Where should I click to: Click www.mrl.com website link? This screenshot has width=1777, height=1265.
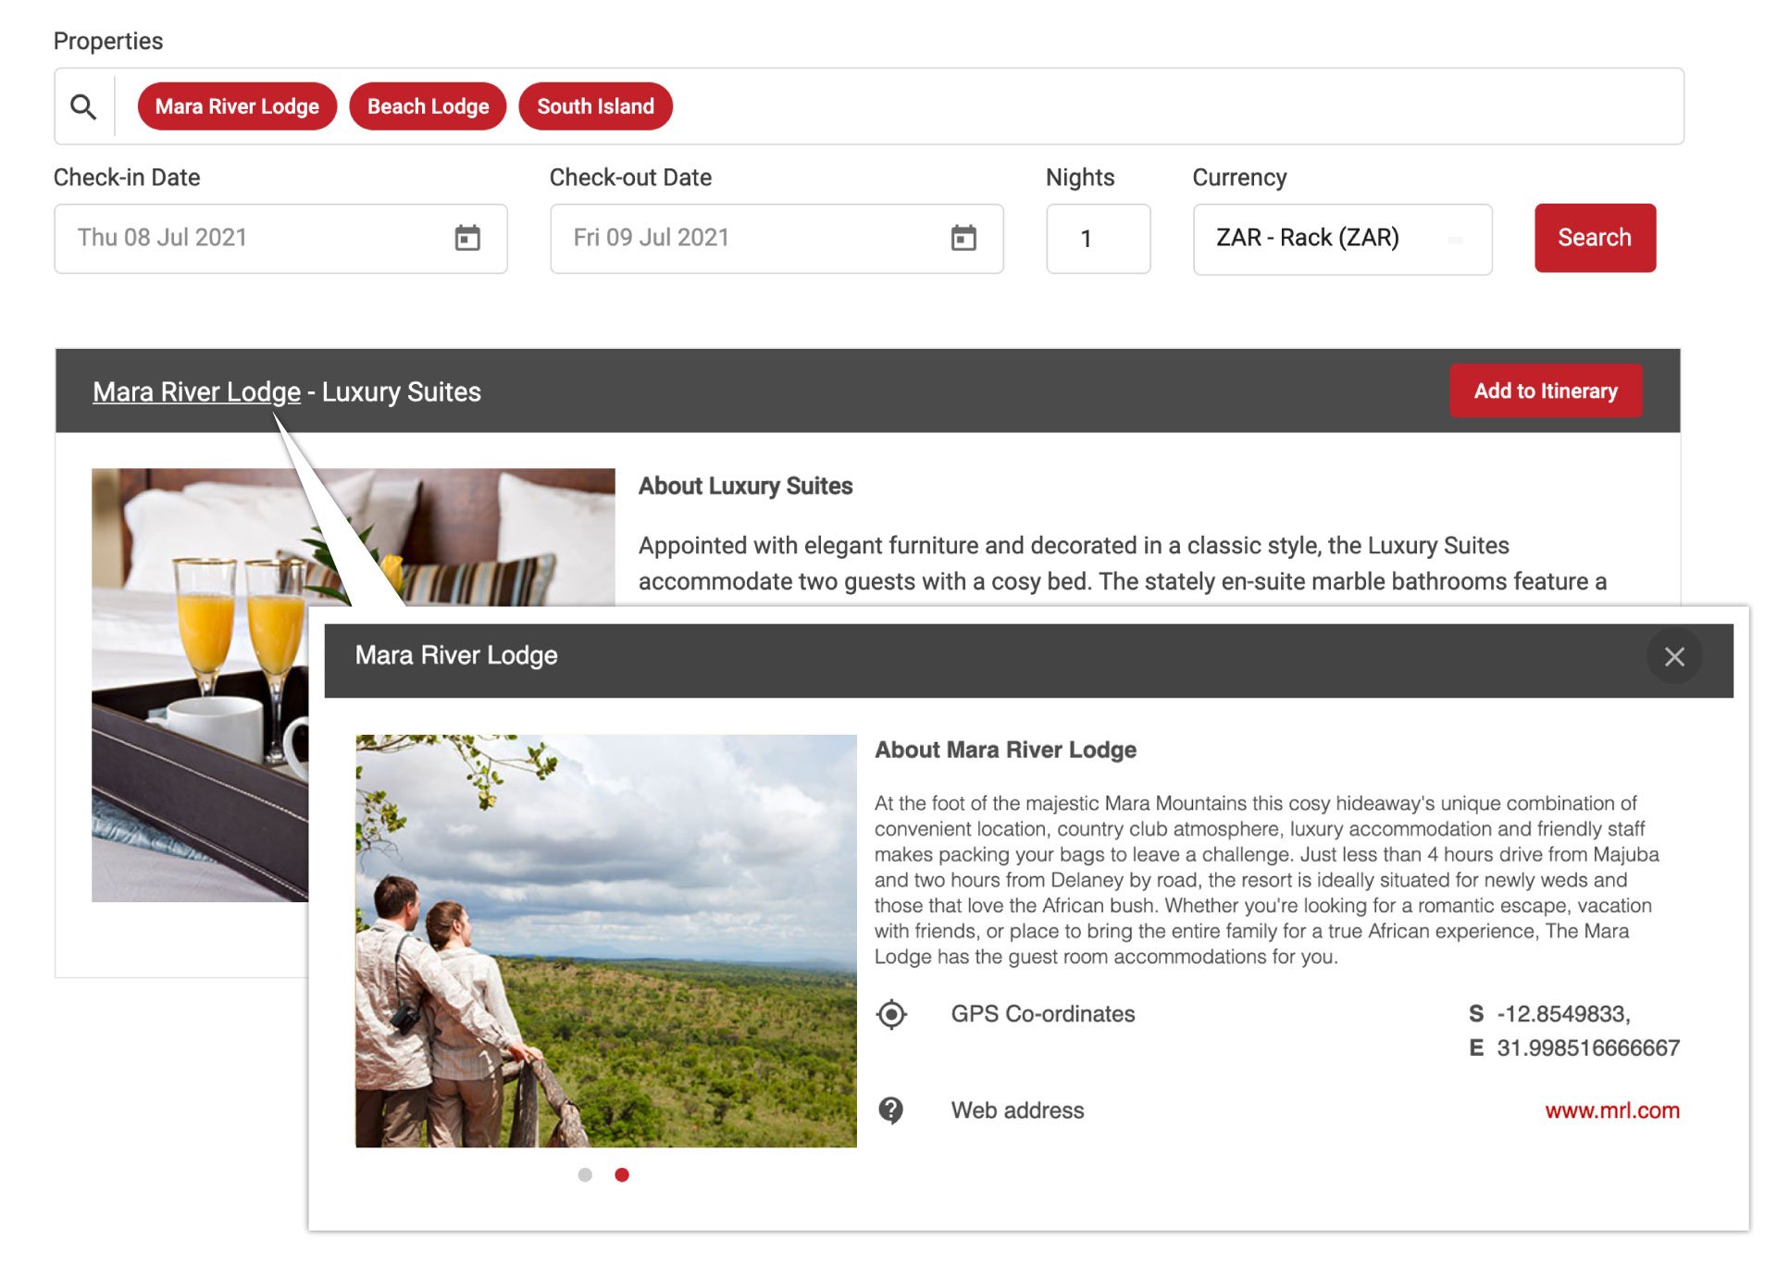(x=1611, y=1109)
